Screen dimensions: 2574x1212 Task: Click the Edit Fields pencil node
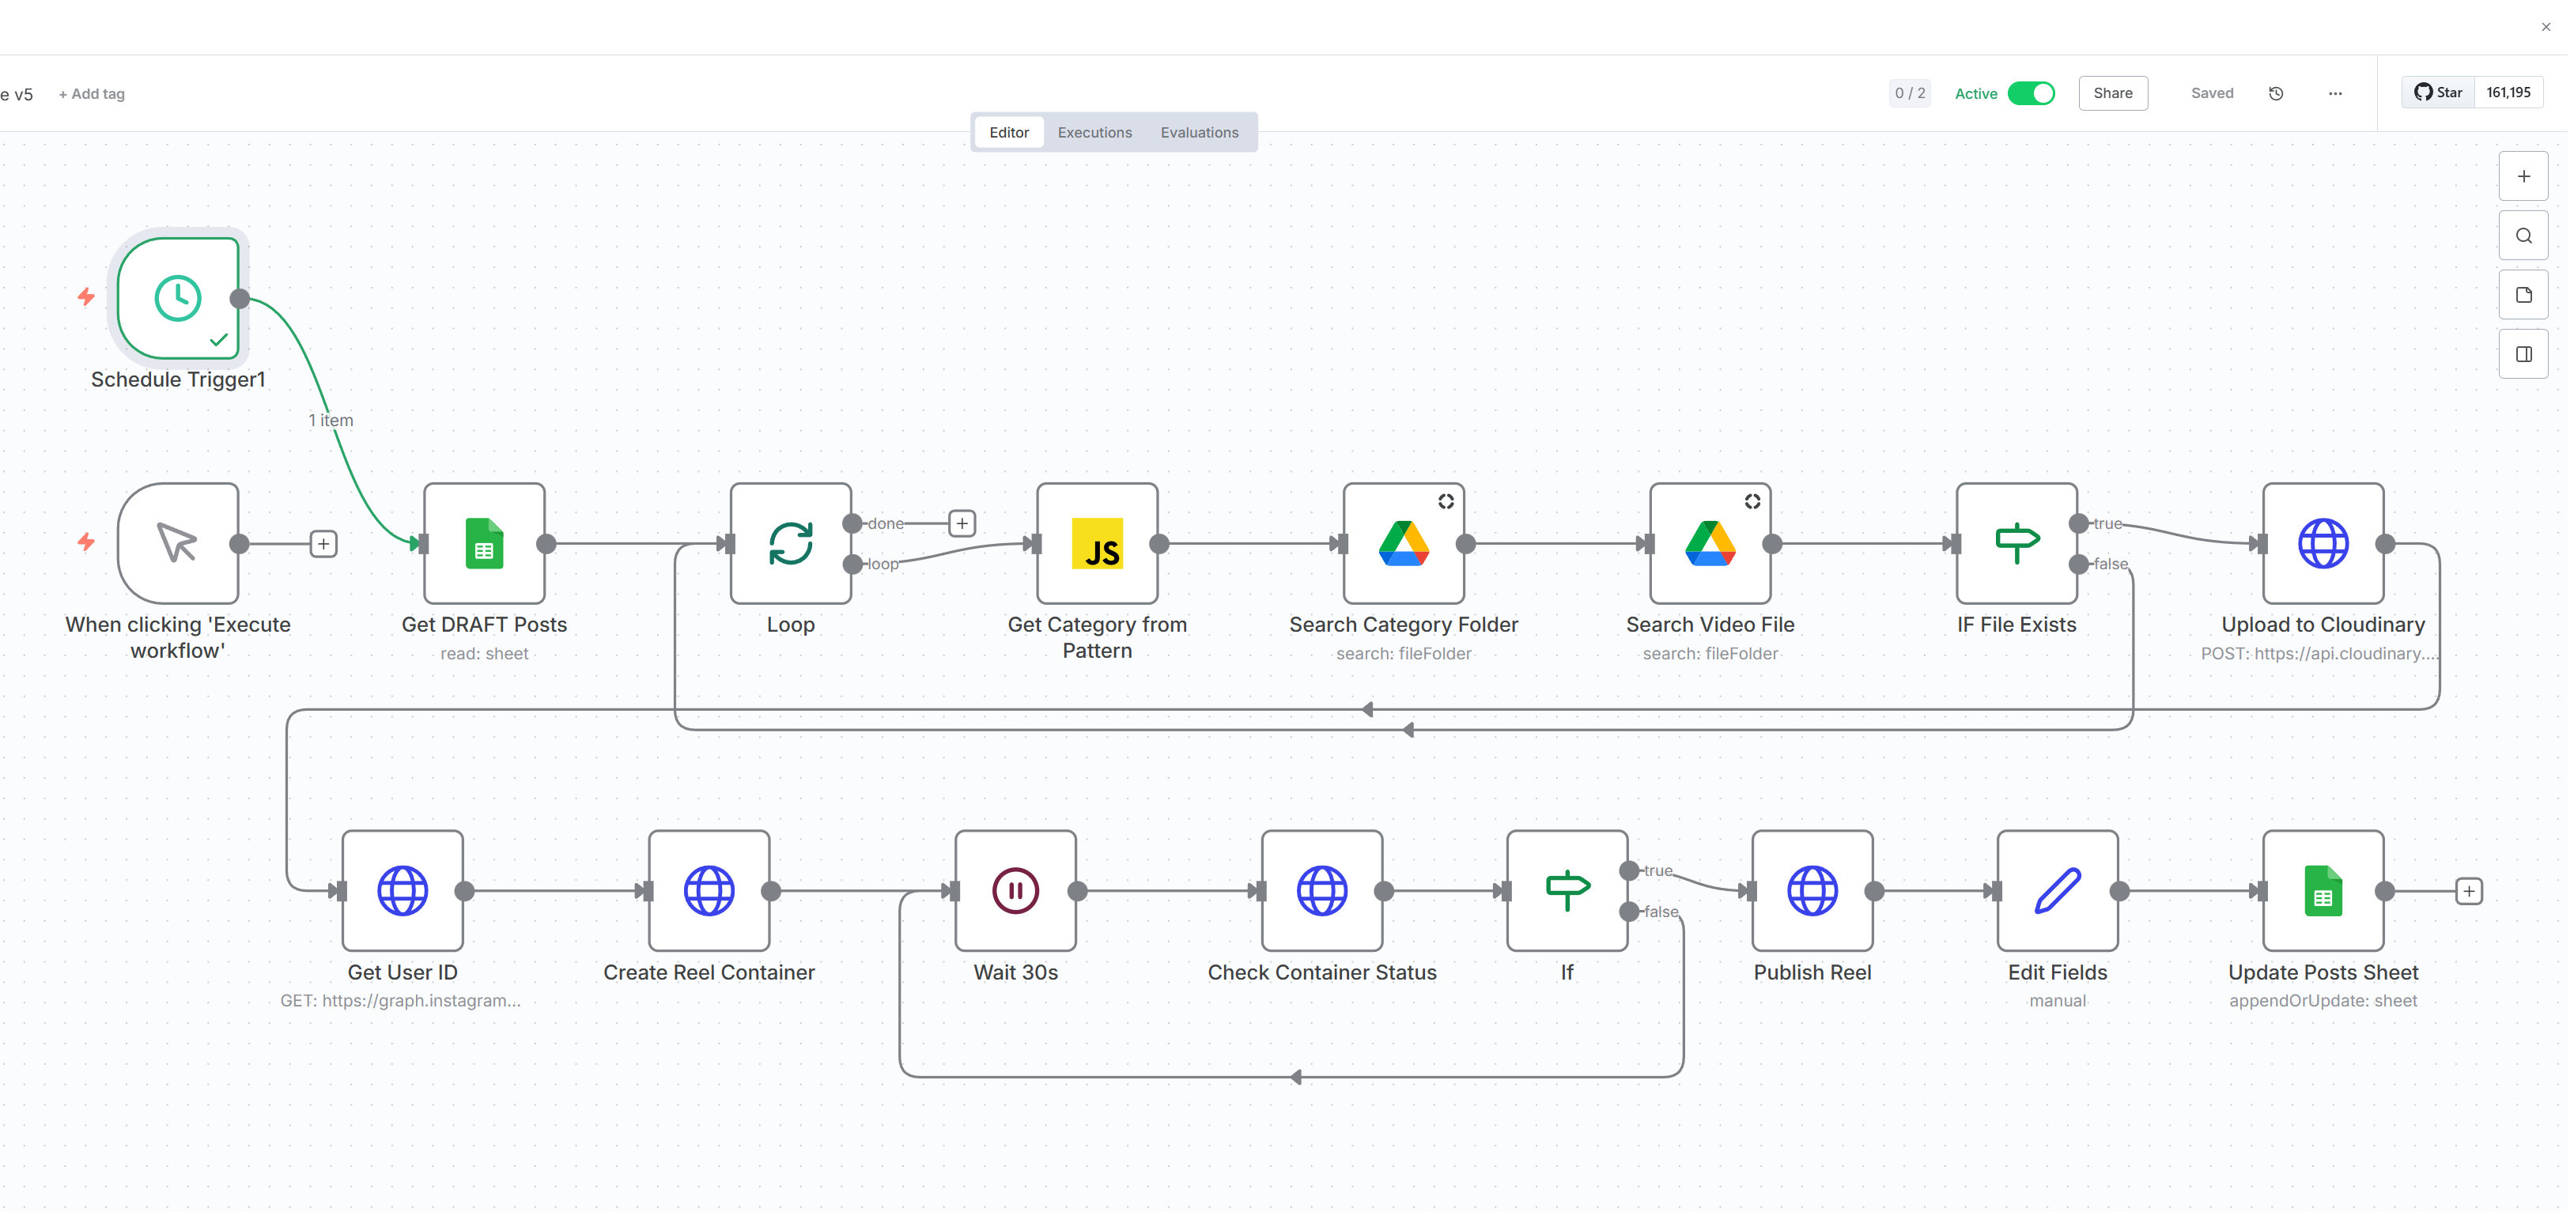pos(2056,890)
